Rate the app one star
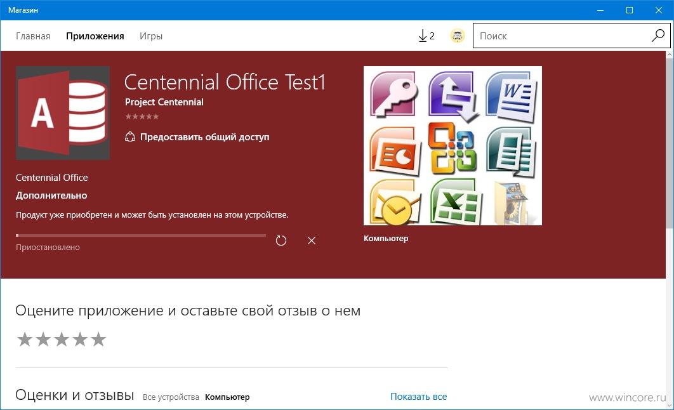 point(25,339)
